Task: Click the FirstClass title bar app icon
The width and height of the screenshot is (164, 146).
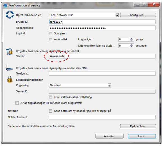Action: pos(5,5)
